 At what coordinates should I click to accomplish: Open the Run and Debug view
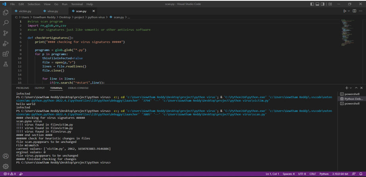[6, 44]
